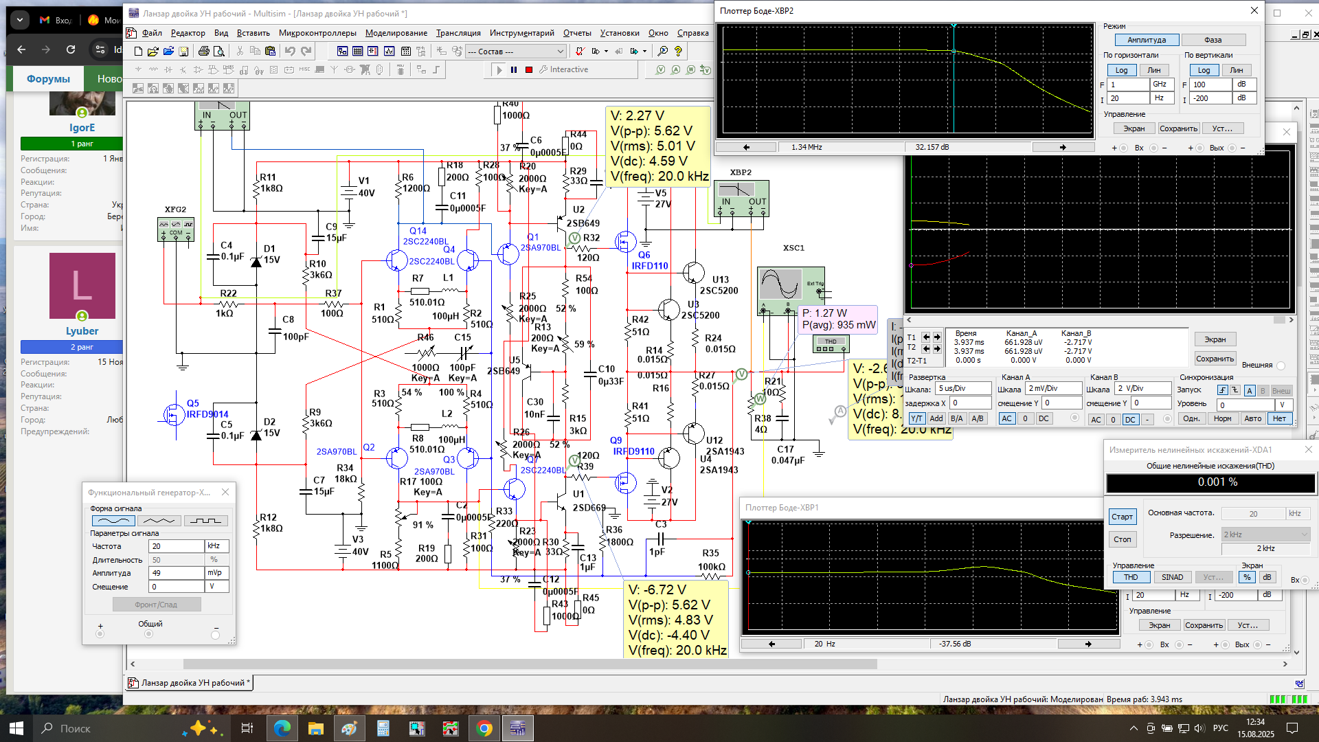Stop the simulation with red square
The width and height of the screenshot is (1319, 742).
pyautogui.click(x=529, y=69)
